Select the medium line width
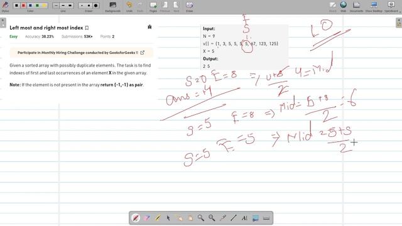Image resolution: width=402 pixels, height=226 pixels. 63,6
